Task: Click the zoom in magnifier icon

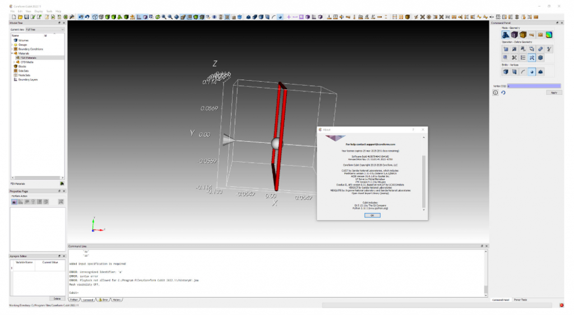Action: (x=164, y=17)
